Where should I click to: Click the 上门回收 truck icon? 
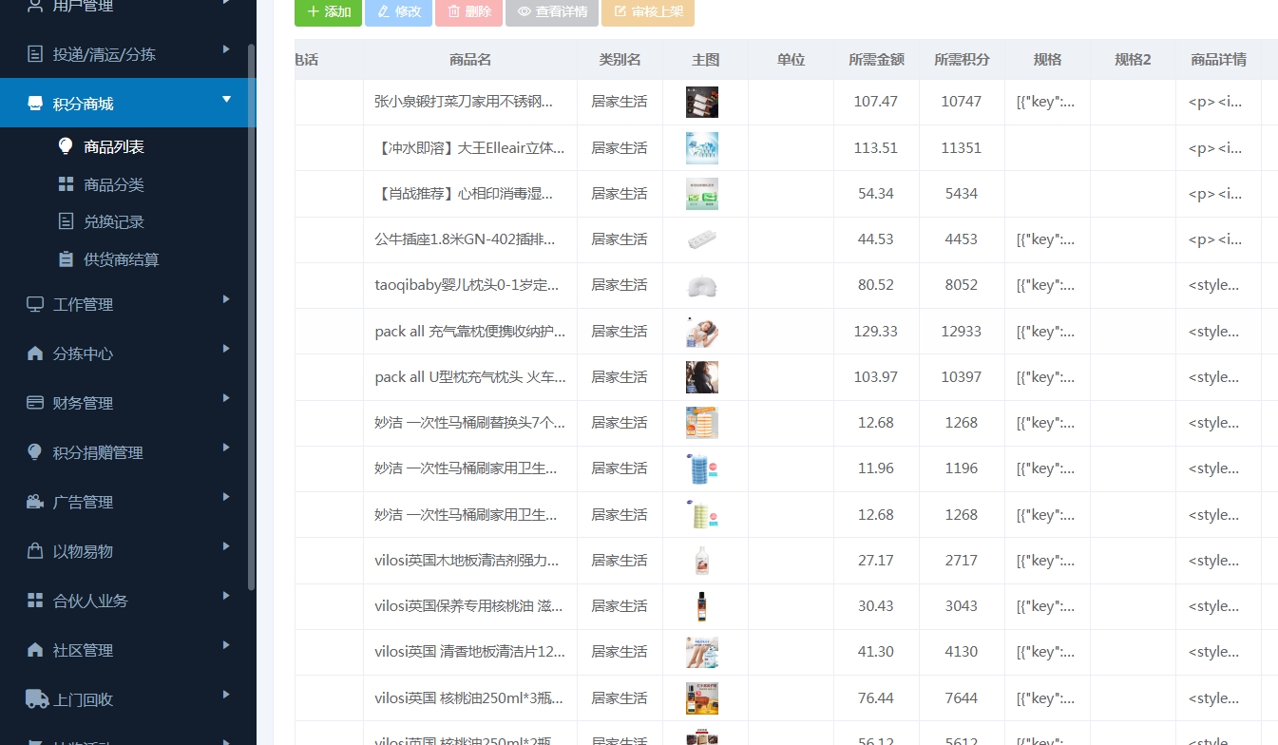pyautogui.click(x=36, y=699)
